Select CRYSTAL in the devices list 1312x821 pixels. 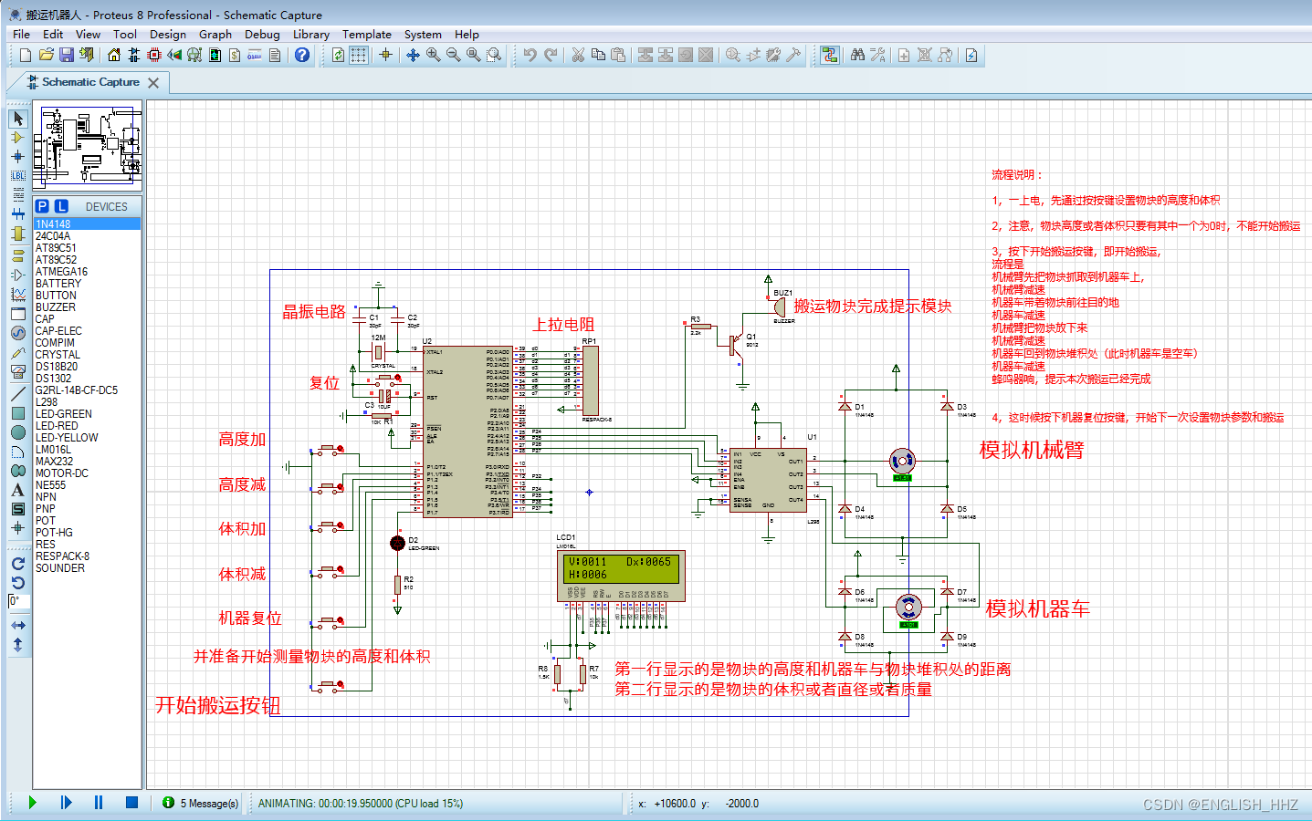[88, 355]
